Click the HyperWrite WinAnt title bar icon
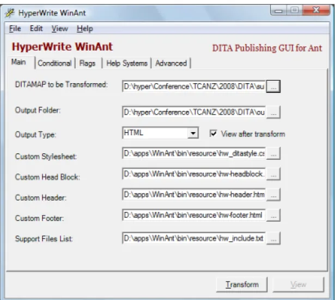The image size is (335, 300). tap(10, 13)
